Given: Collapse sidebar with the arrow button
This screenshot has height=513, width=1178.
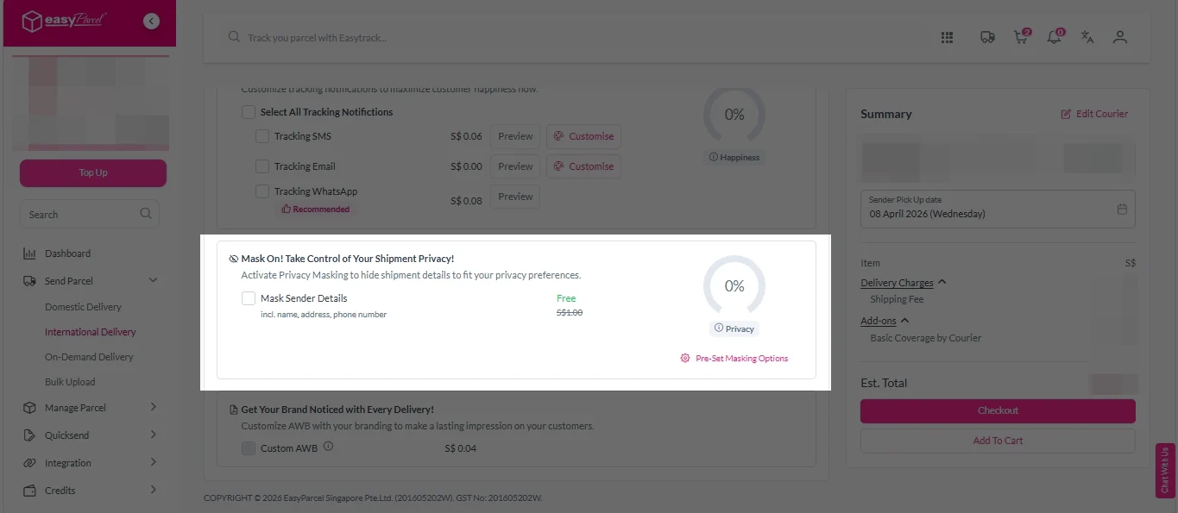Looking at the screenshot, I should (x=152, y=22).
